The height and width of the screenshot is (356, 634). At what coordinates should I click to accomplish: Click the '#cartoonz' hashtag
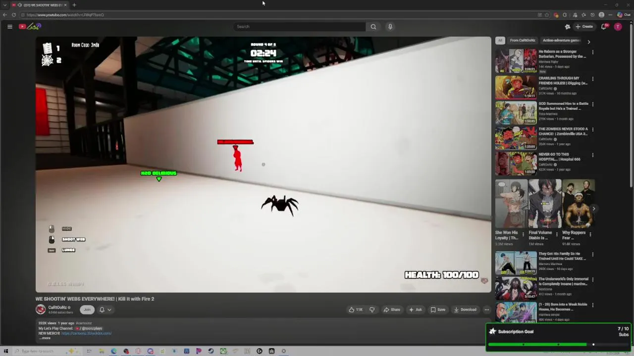point(84,323)
